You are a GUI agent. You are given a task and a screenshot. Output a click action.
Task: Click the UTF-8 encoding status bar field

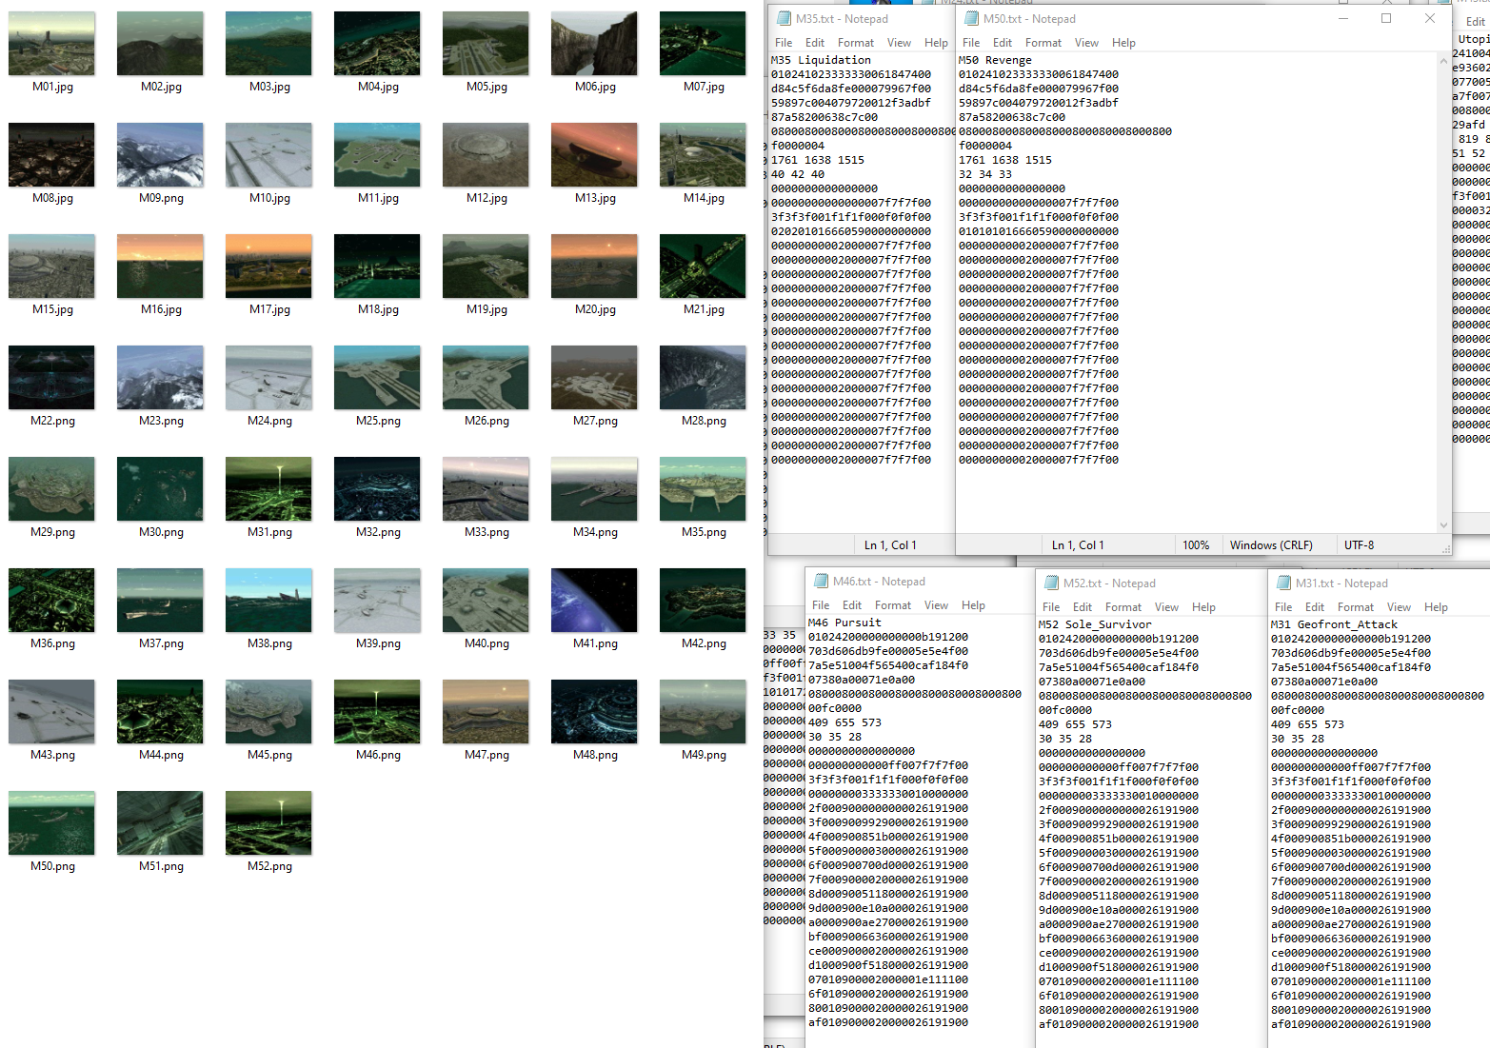click(1359, 545)
